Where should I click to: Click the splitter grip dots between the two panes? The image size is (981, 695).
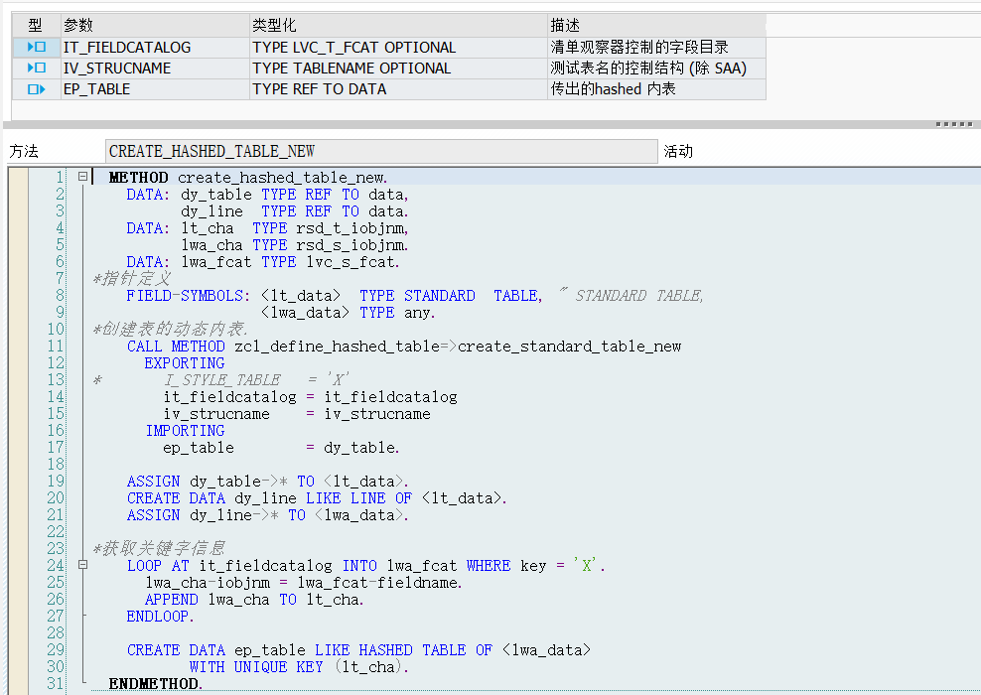point(954,124)
